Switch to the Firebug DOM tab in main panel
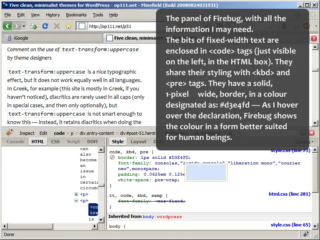 92,142
